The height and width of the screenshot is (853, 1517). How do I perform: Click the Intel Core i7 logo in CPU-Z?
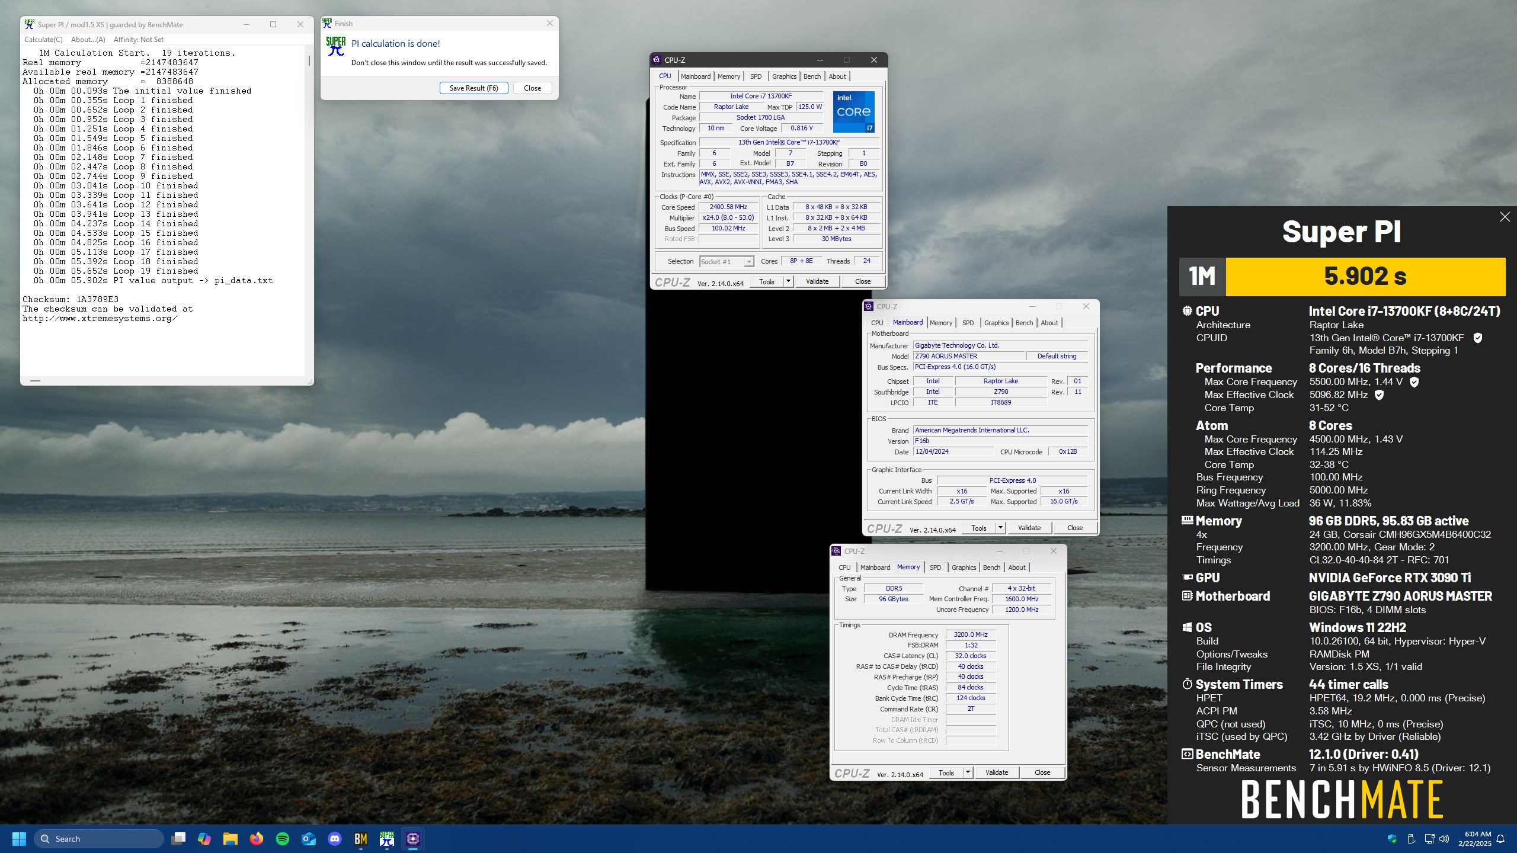click(853, 111)
